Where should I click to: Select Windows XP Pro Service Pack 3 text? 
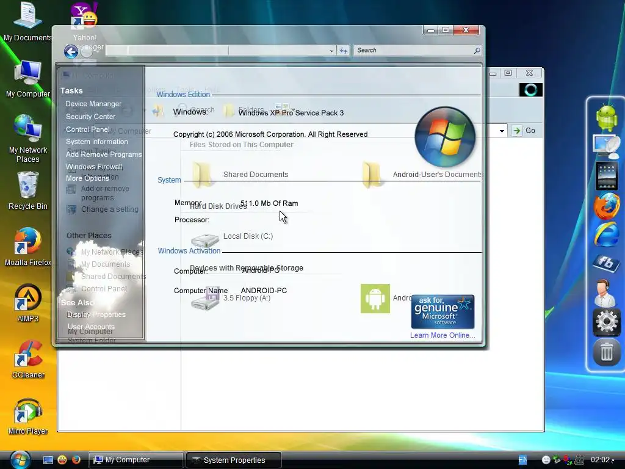tap(291, 113)
